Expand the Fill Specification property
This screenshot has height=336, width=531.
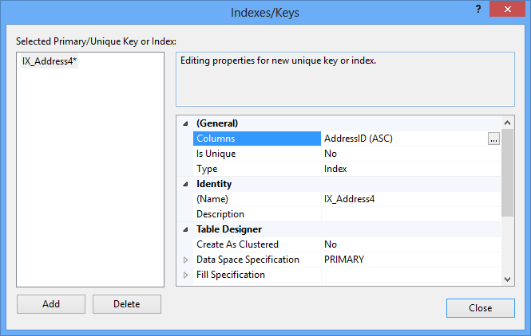[186, 275]
